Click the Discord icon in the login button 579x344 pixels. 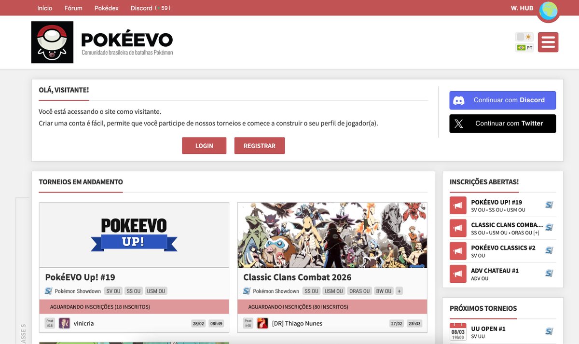(x=459, y=100)
